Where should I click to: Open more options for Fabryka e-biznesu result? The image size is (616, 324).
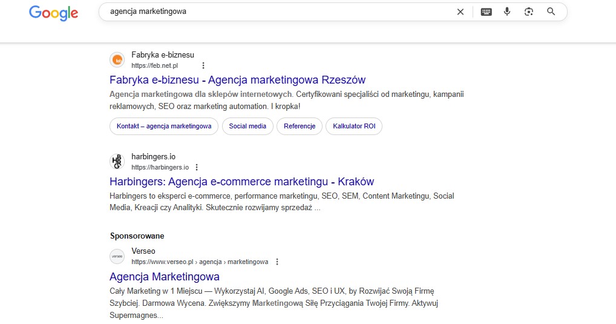(203, 65)
